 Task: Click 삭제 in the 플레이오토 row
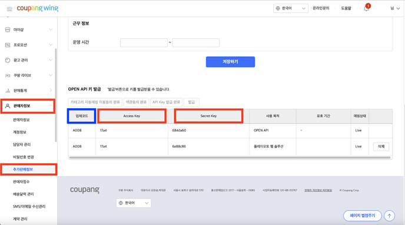(x=381, y=146)
